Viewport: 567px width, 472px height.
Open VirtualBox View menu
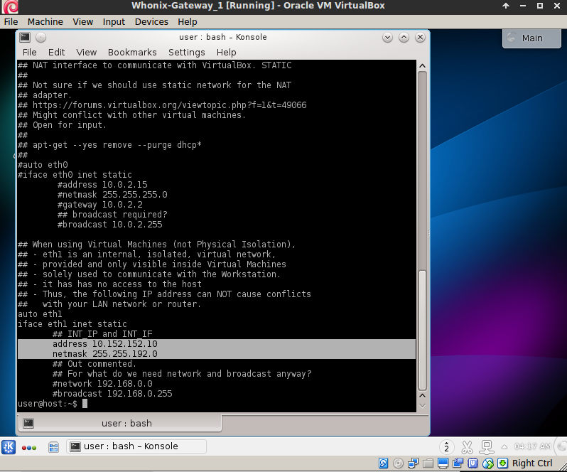(x=83, y=22)
